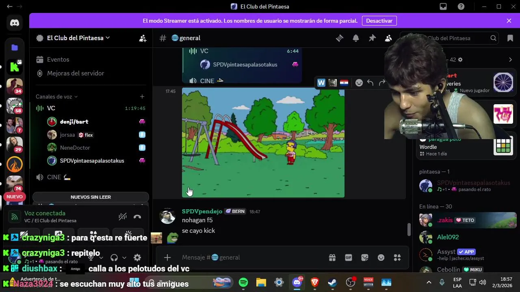This screenshot has width=520, height=292.
Task: Add a reaction to the message
Action: (359, 83)
